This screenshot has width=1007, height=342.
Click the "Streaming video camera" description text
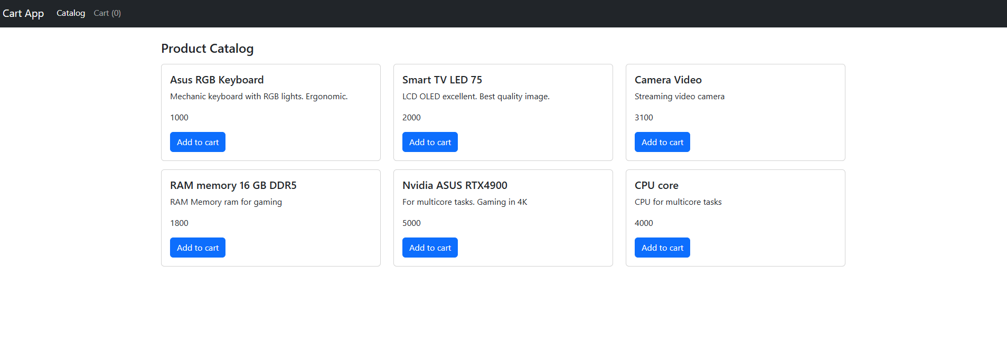pyautogui.click(x=679, y=97)
